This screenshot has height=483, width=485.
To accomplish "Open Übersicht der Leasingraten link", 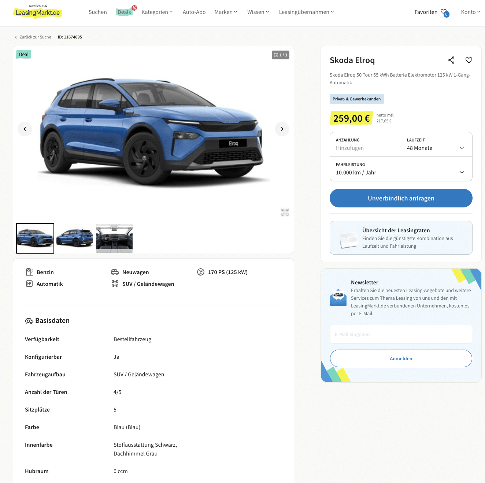I will point(396,231).
